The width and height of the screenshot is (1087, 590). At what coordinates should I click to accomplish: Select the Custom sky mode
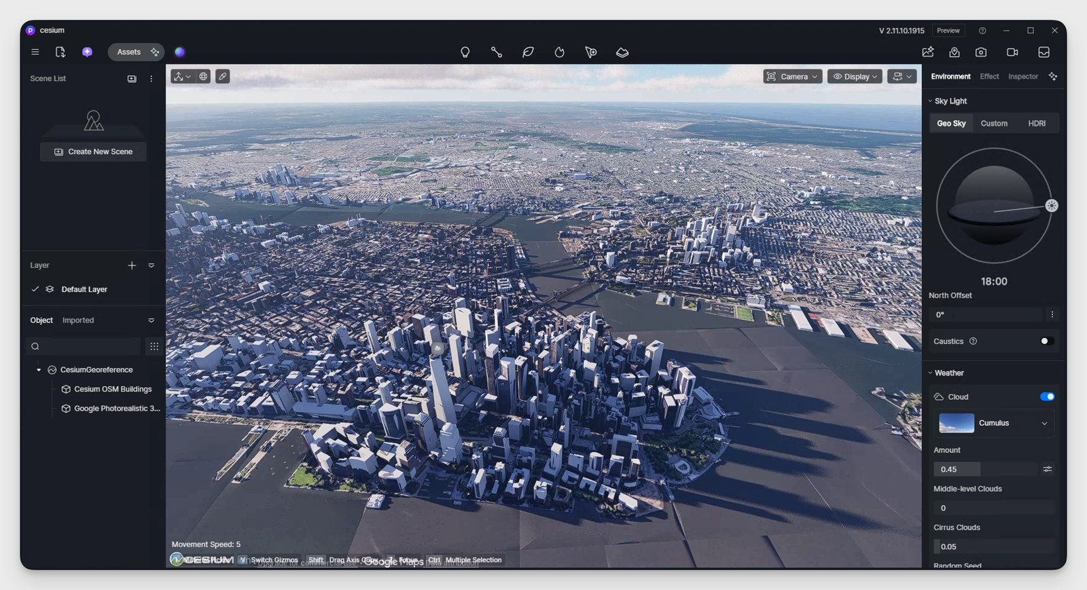(994, 124)
